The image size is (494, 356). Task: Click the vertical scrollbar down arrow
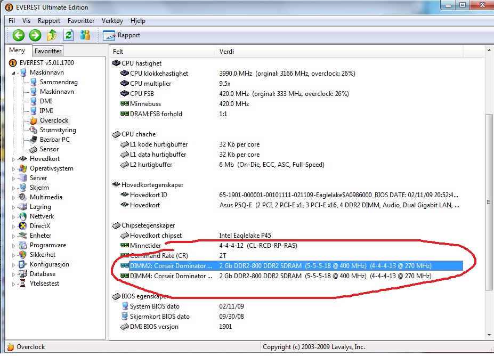coord(489,335)
